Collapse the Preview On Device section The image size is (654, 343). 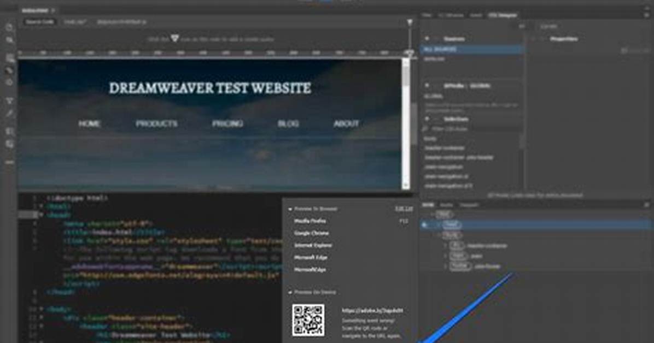290,293
